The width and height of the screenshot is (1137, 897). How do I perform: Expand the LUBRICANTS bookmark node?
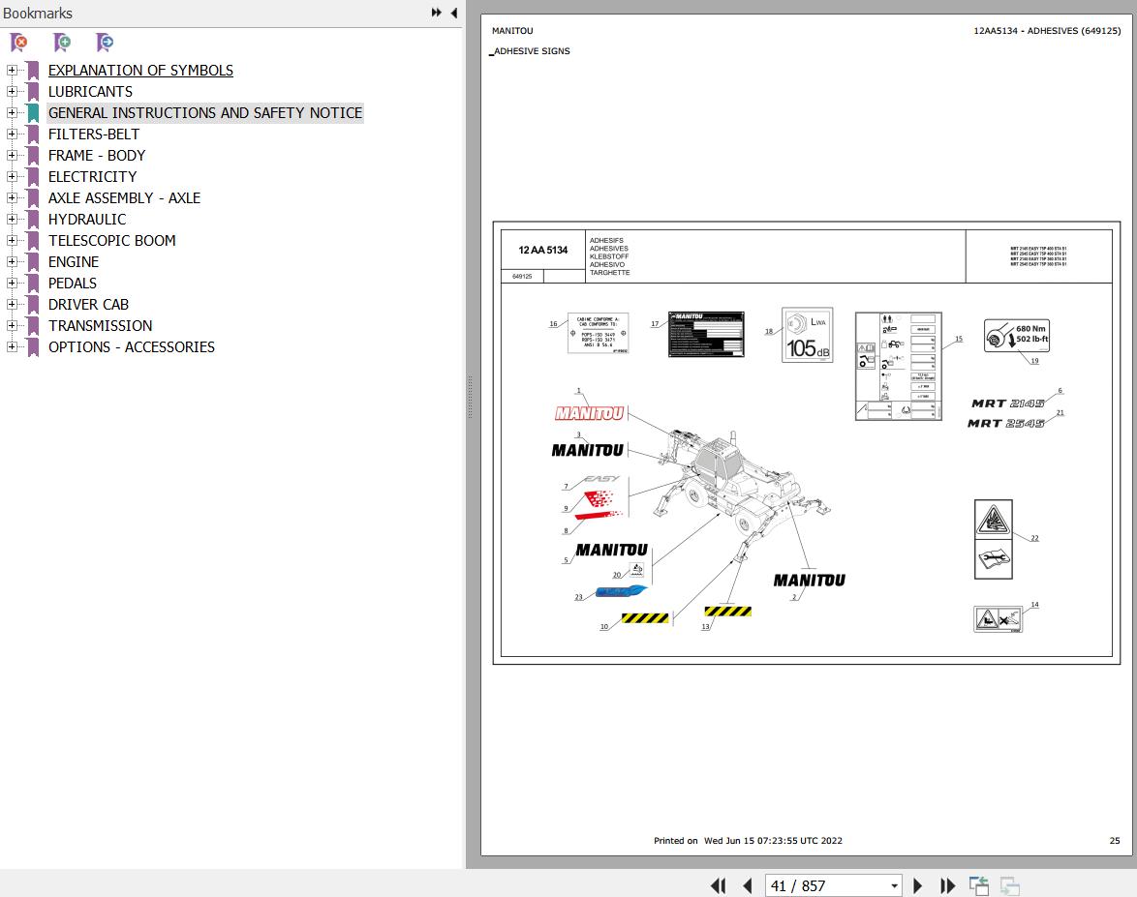[x=12, y=91]
